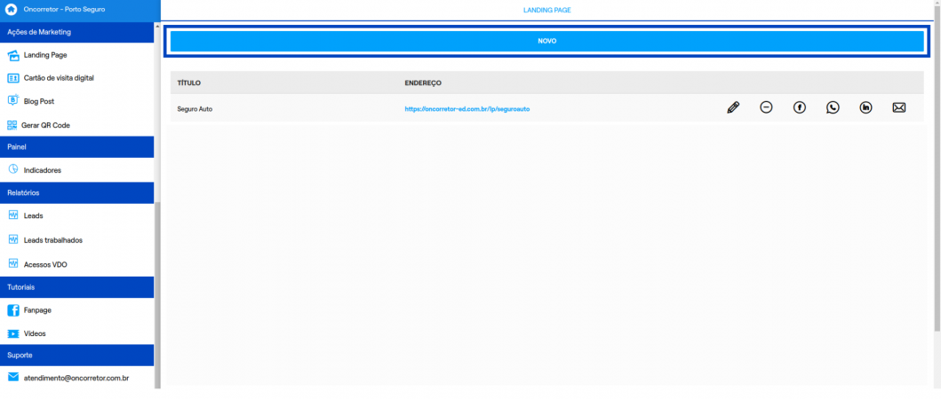Click the sidebar scrollbar up arrow
The image size is (941, 399).
157,27
